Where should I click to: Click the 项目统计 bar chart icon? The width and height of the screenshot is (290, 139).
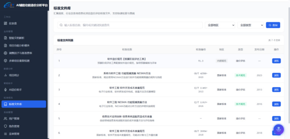pyautogui.click(x=5, y=75)
